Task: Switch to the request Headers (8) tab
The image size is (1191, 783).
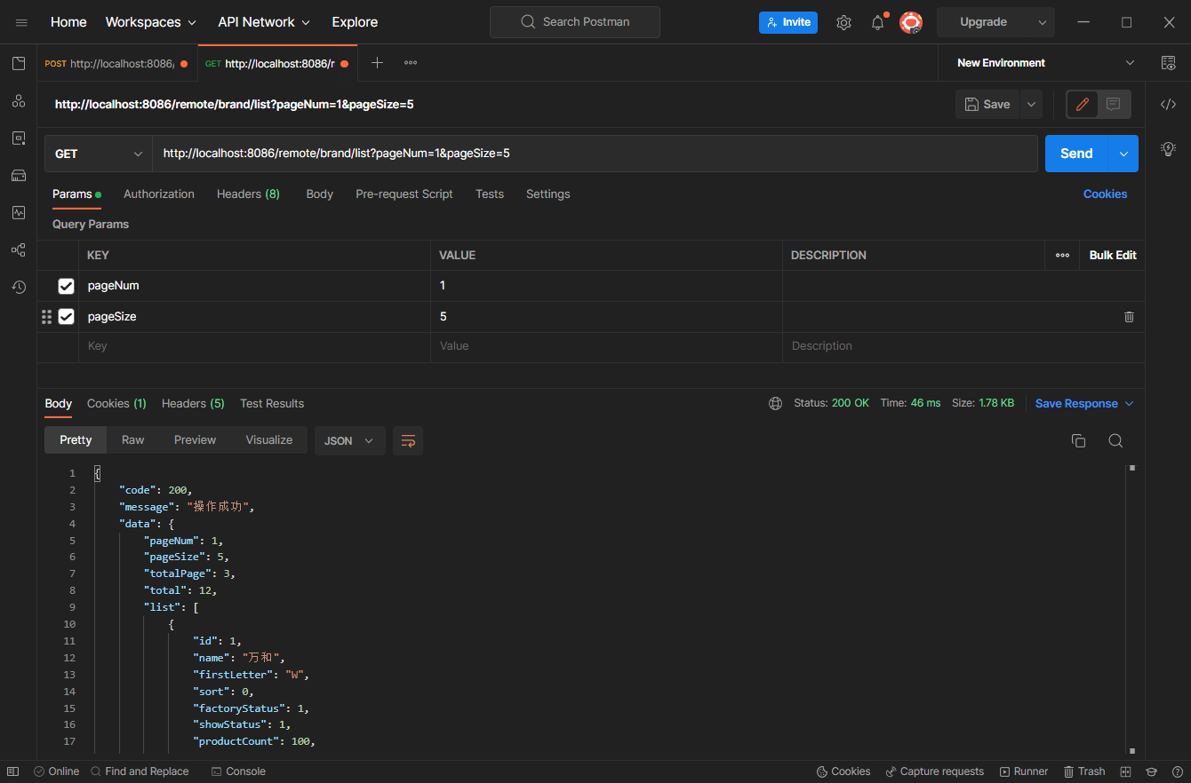Action: 248,194
